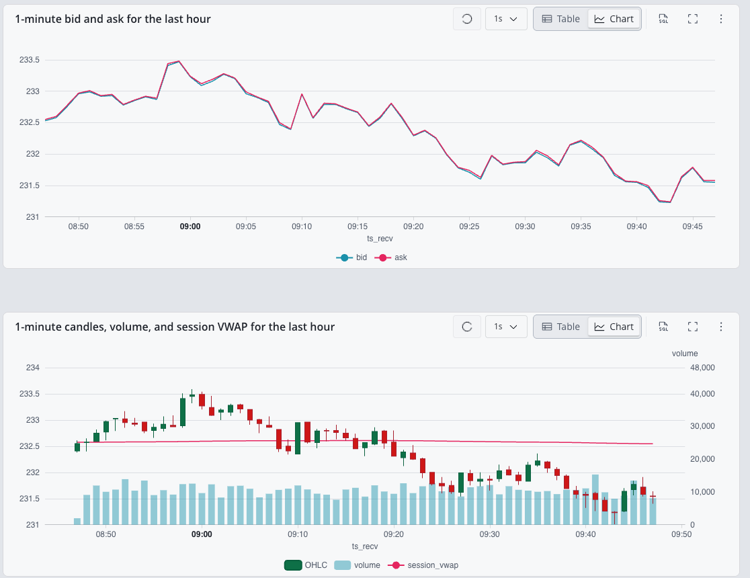Screen dimensions: 750x578
Task: Switch bid and ask panel to Table view
Action: point(561,19)
